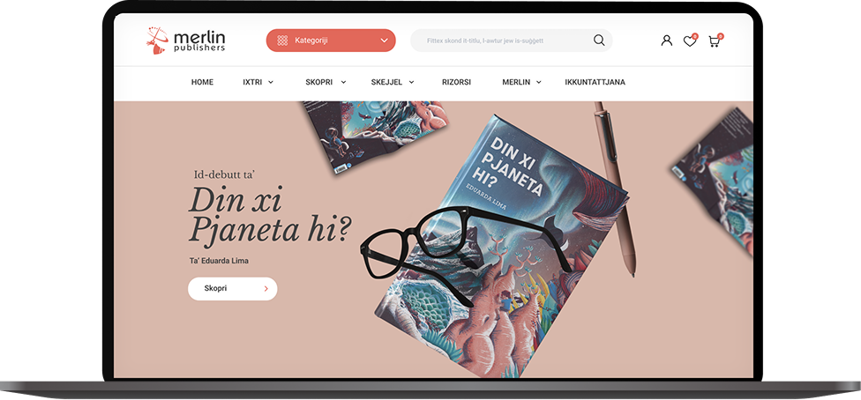
Task: Expand the MERLIN menu chevron
Action: (539, 82)
